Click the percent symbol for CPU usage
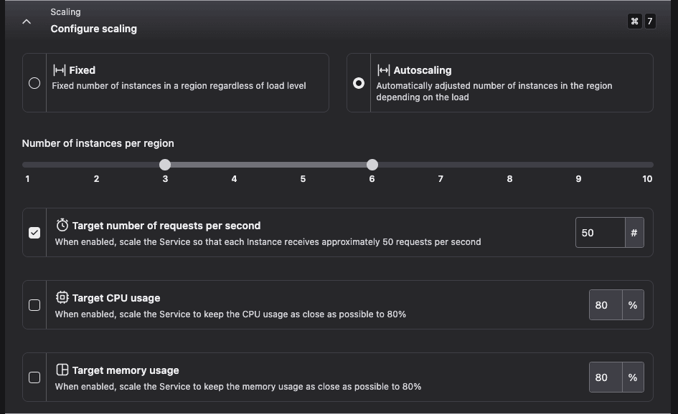This screenshot has height=414, width=678. 632,305
